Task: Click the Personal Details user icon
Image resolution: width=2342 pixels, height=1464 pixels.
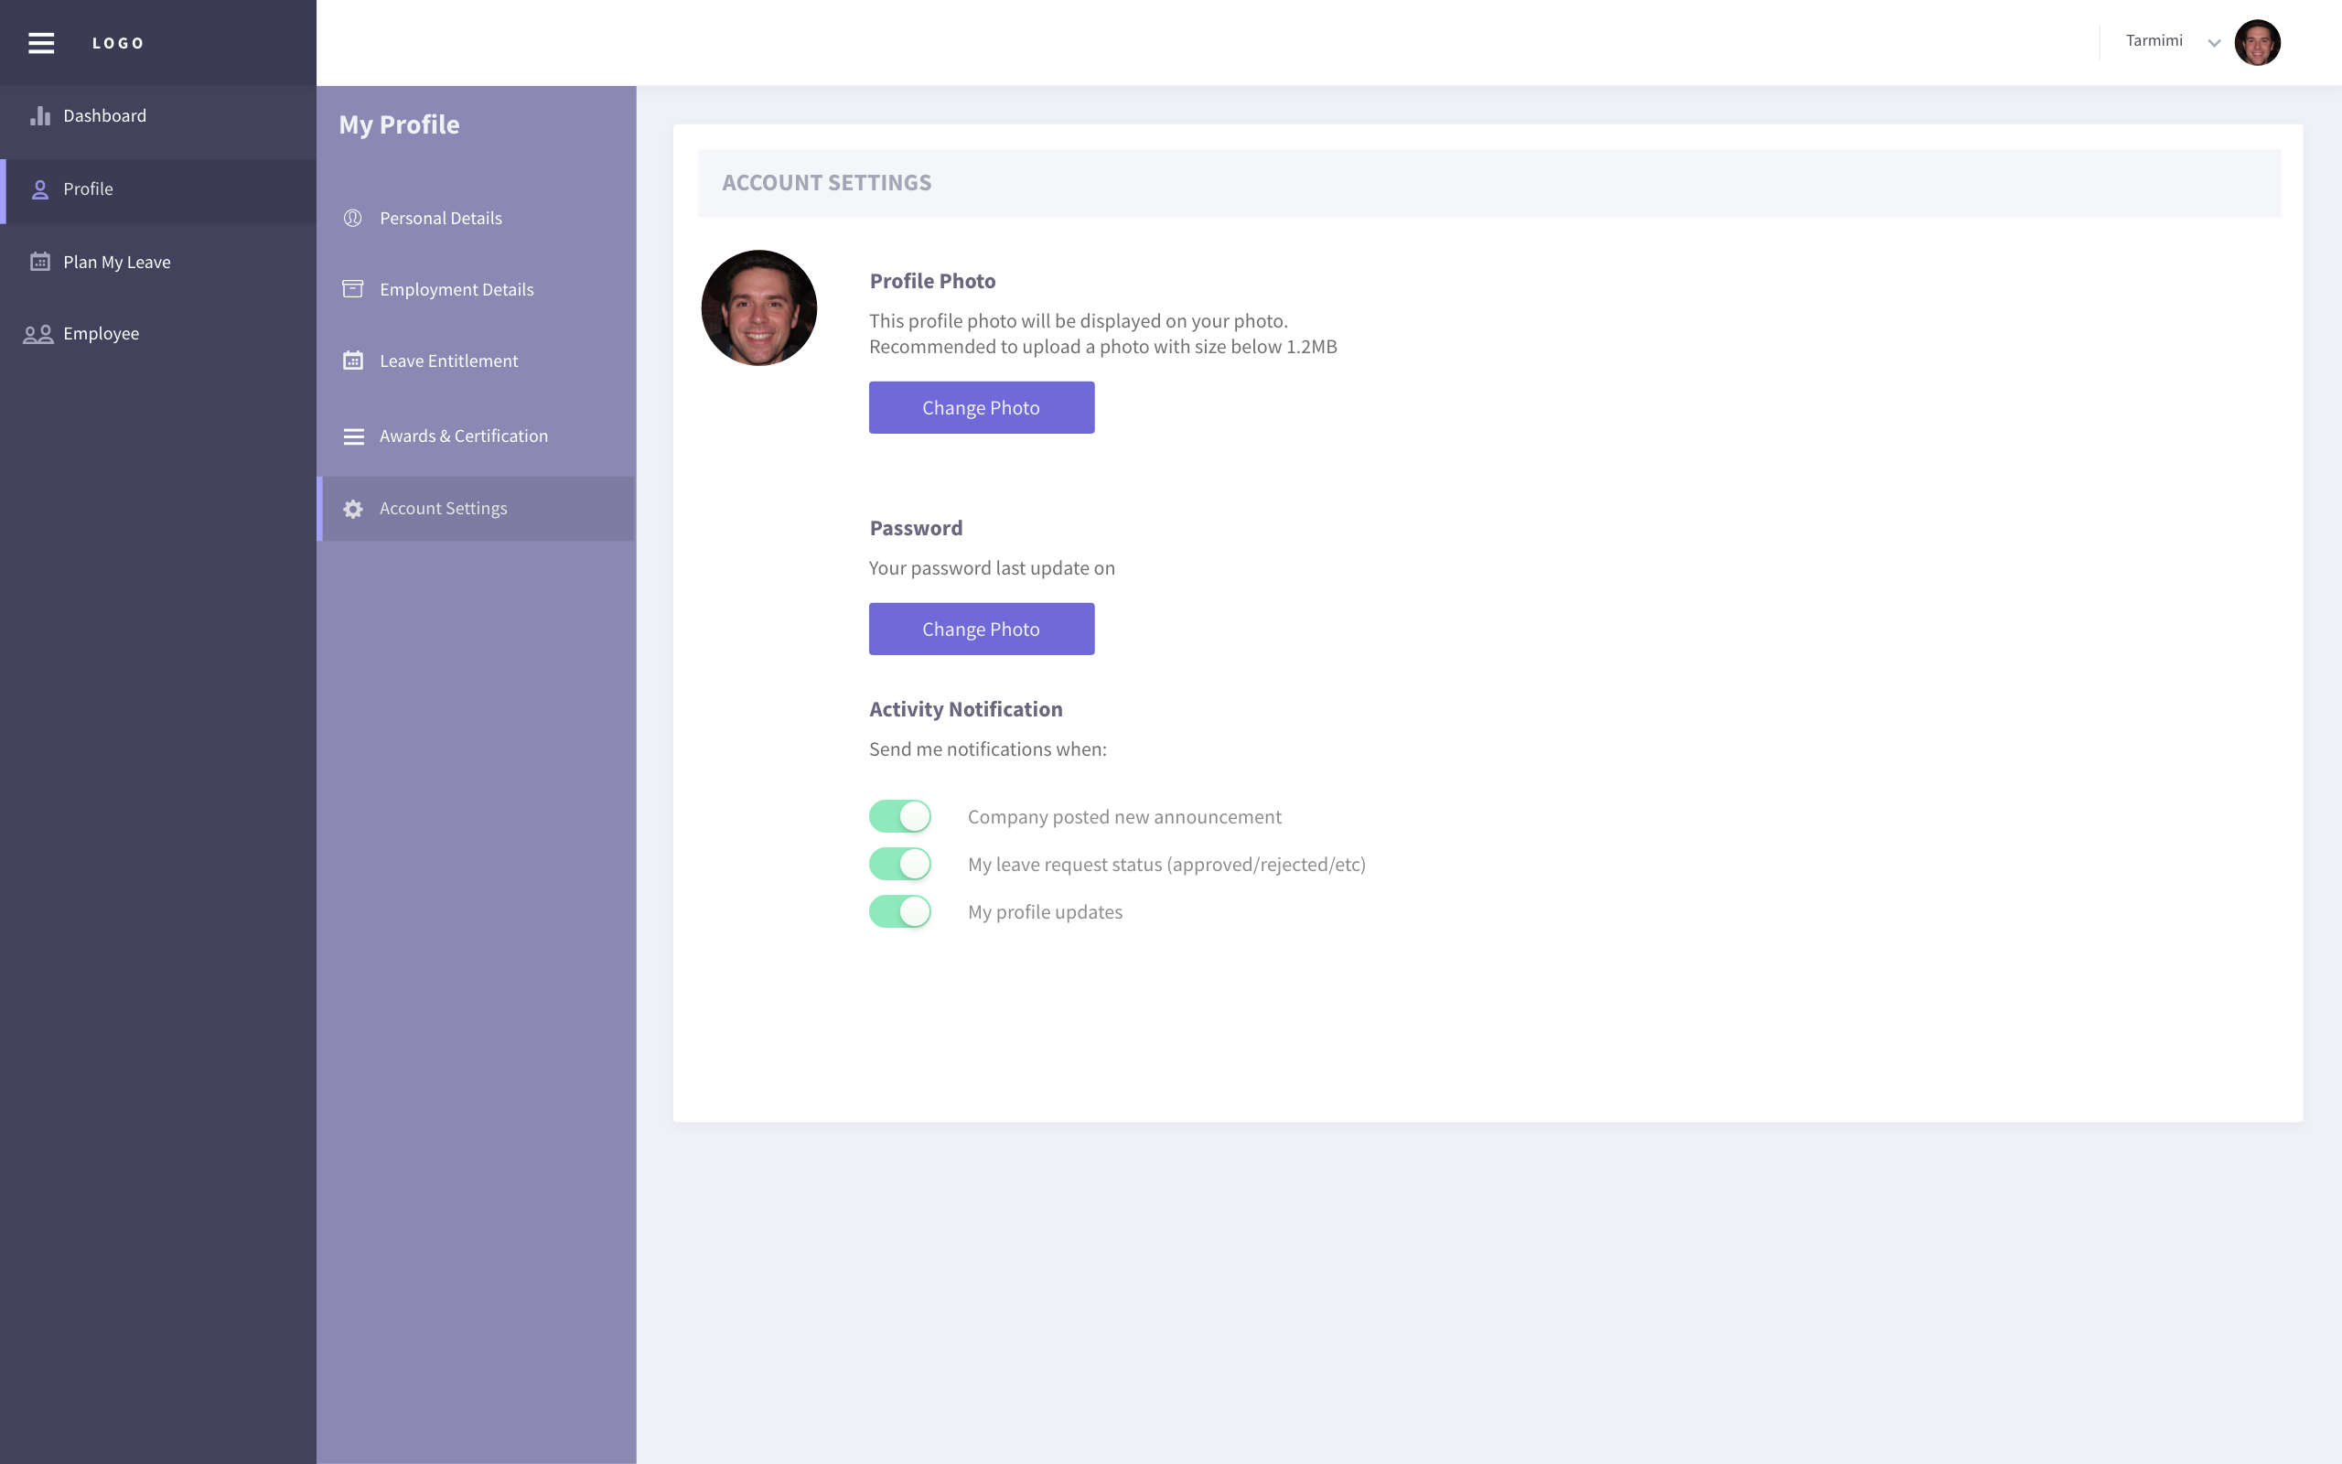Action: (353, 218)
